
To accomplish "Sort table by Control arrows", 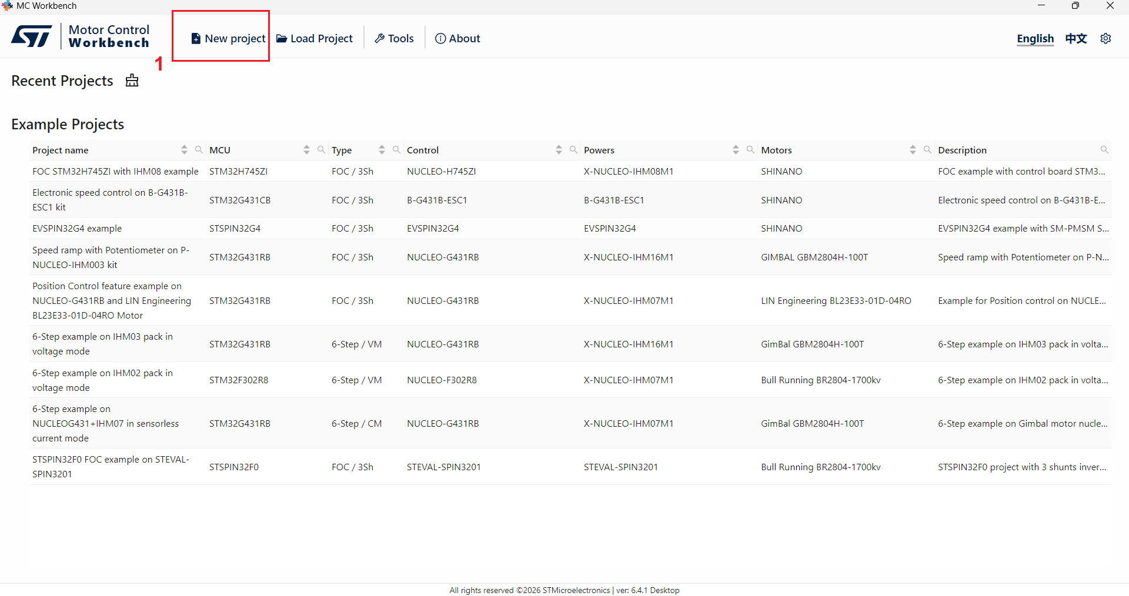I will [x=559, y=150].
